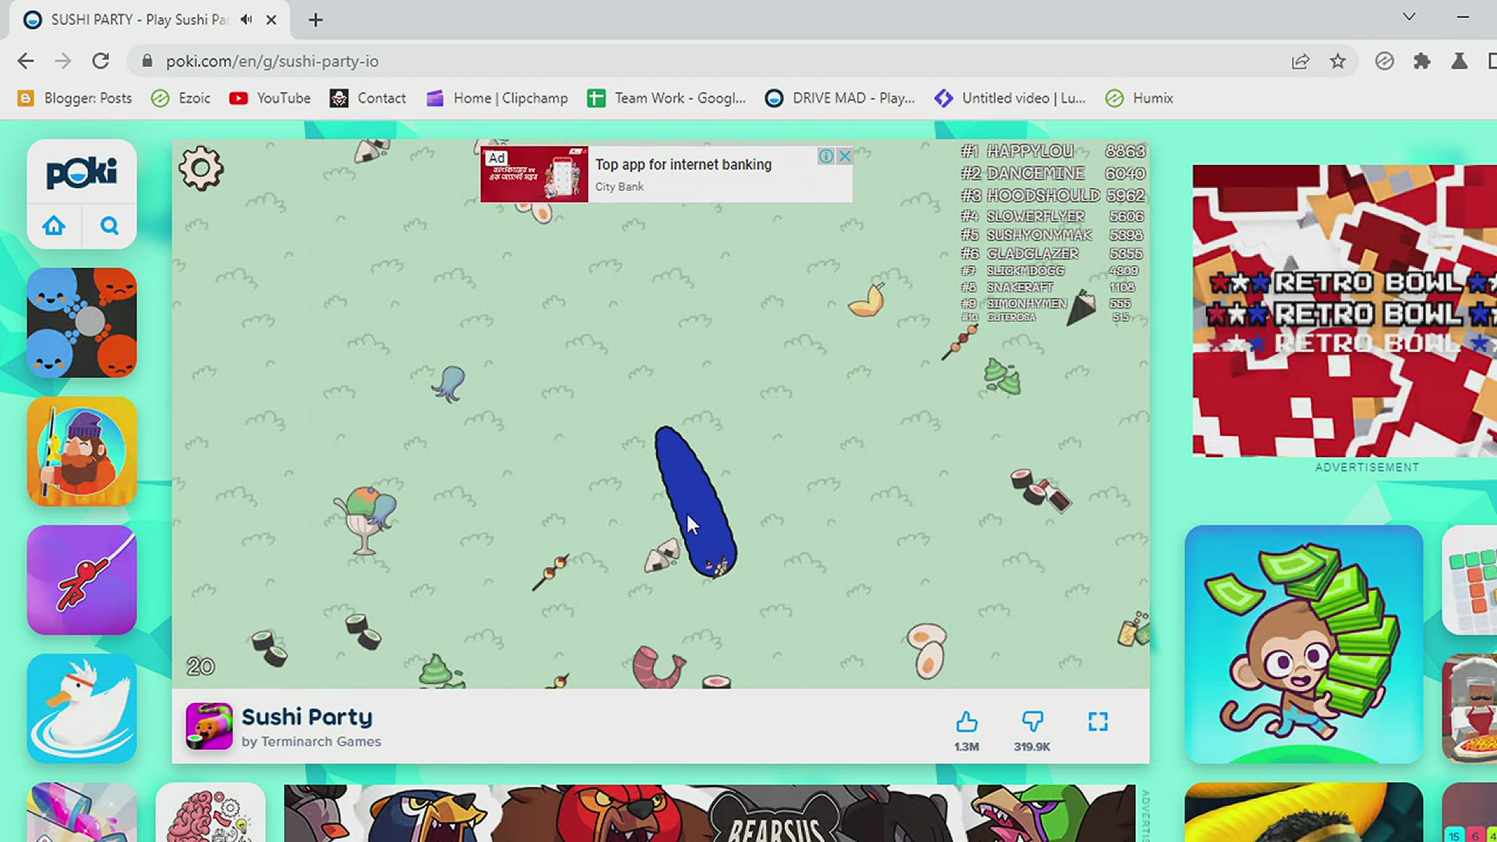1497x842 pixels.
Task: Open DRIVE MAD bookmark
Action: (x=840, y=98)
